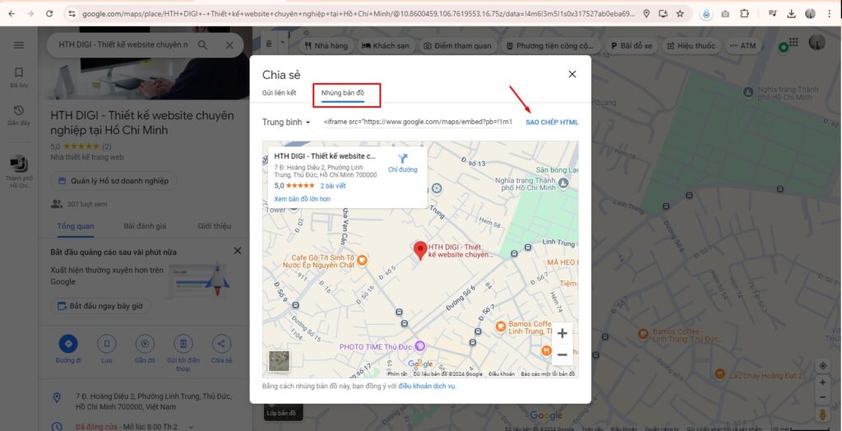Open the Giới thiệu tab
Screen dimensions: 842x431
pyautogui.click(x=214, y=225)
